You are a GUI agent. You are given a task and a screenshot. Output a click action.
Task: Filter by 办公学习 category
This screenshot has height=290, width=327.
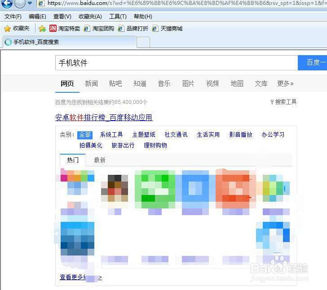pyautogui.click(x=273, y=135)
